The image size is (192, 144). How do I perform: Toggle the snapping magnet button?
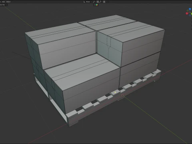tap(98, 2)
